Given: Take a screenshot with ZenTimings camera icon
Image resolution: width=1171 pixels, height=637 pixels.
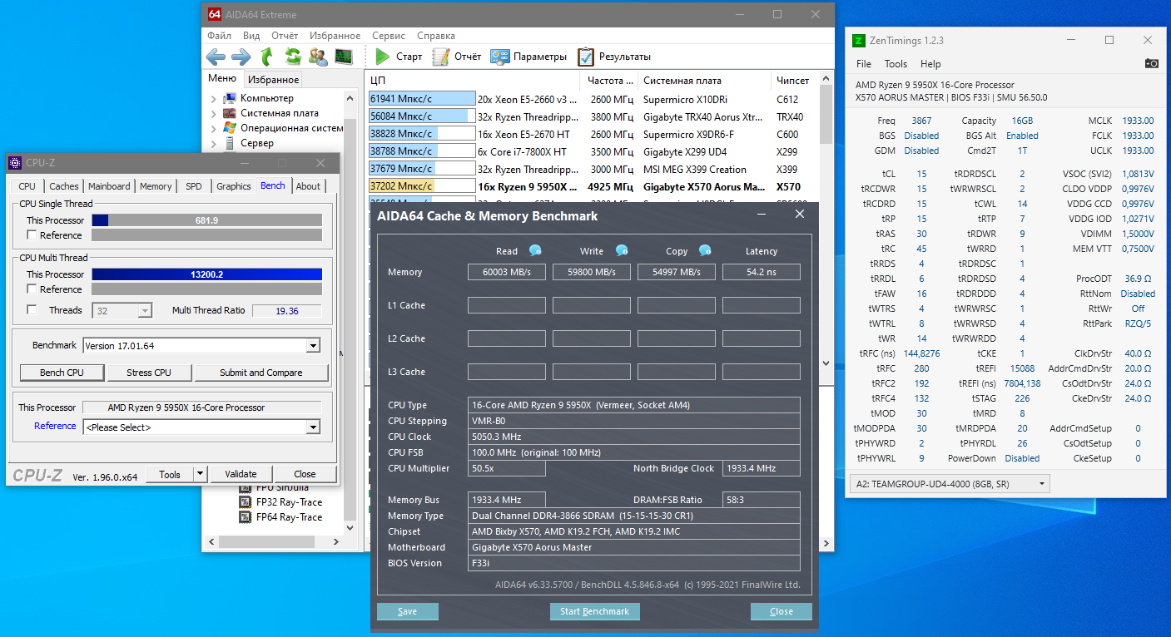Looking at the screenshot, I should coord(1152,63).
